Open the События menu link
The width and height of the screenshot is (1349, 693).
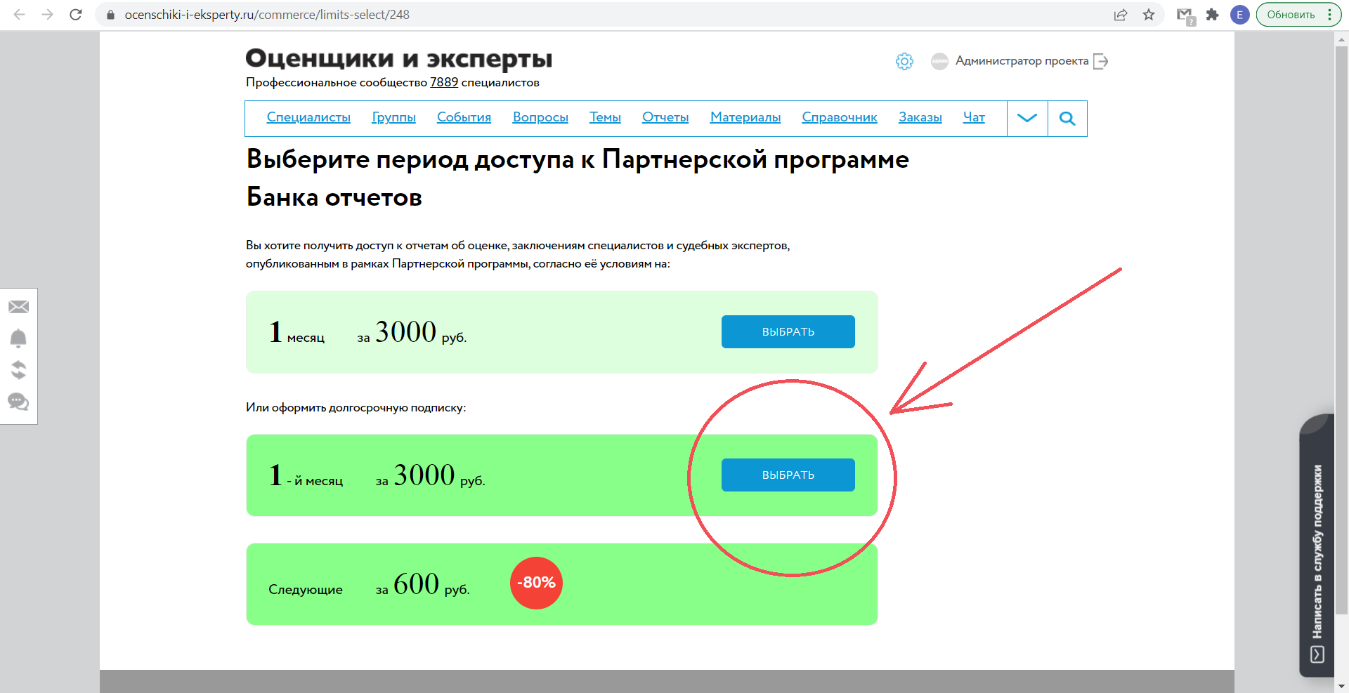pos(464,117)
